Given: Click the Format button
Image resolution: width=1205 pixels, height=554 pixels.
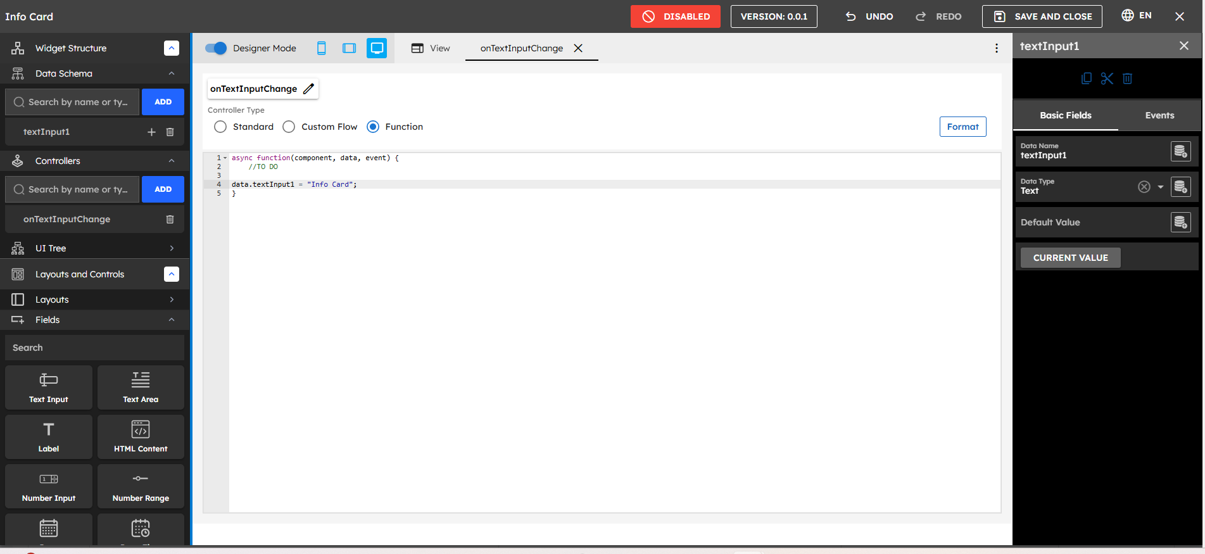Looking at the screenshot, I should [962, 127].
